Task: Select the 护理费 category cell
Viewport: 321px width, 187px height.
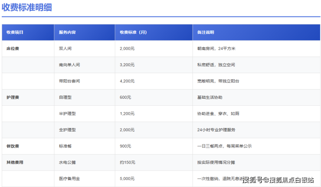Action: coord(13,97)
